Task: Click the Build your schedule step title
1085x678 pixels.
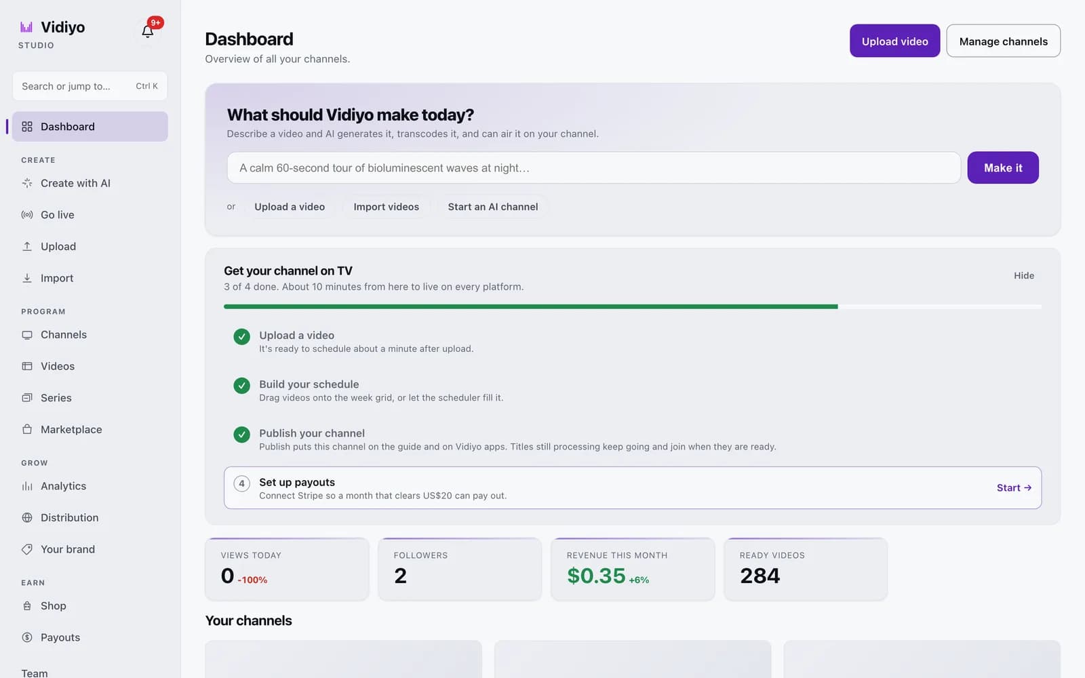Action: [x=309, y=384]
